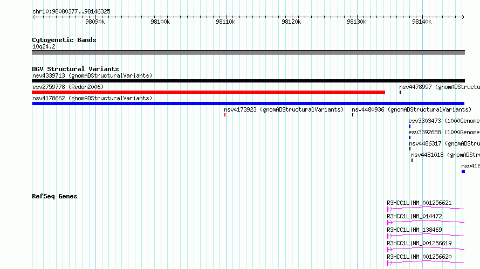Screen dimensions: 480x269
Task: Click the 10q24.2 band label
Action: coord(44,46)
